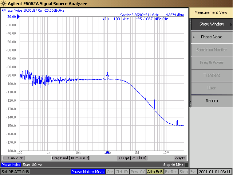Click the Agilent logo icon in title bar
This screenshot has height=175, width=233.
click(x=3, y=3)
